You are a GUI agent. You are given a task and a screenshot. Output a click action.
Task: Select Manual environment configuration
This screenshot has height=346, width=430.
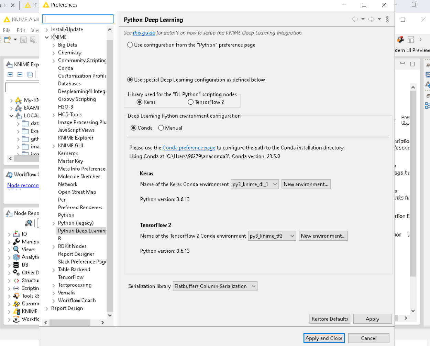click(x=161, y=128)
